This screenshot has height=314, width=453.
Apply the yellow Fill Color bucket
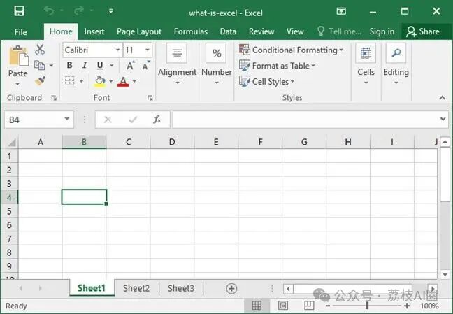(x=100, y=81)
